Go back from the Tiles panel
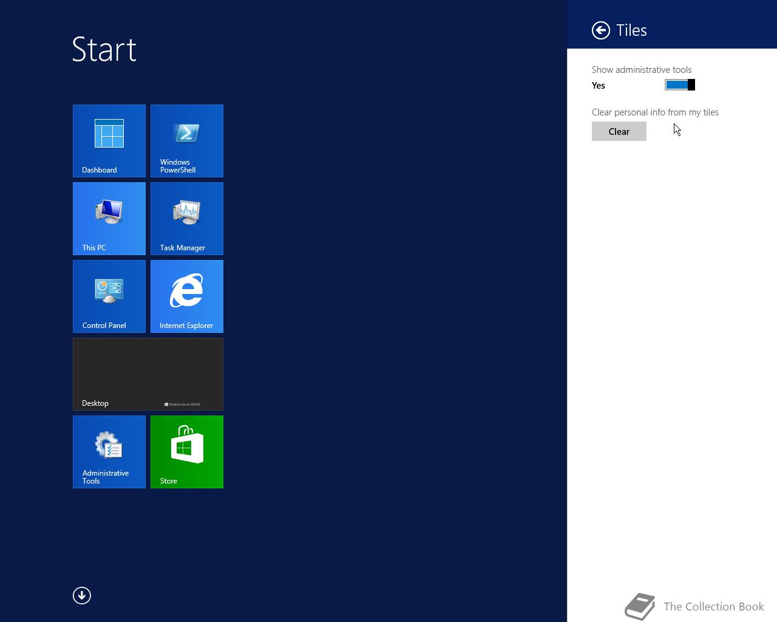Viewport: 777px width, 622px height. point(601,30)
